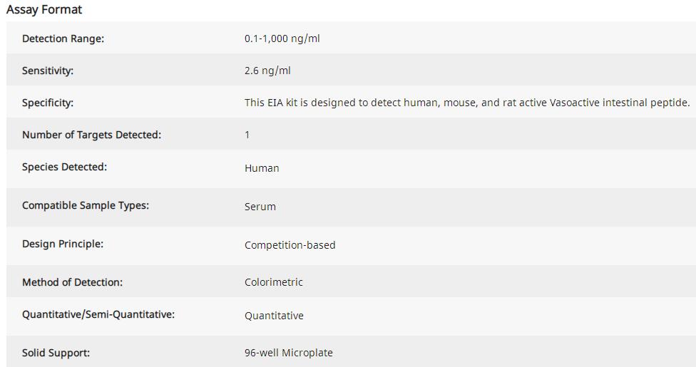696x367 pixels.
Task: Click the Number of Targets Detected label
Action: pos(91,135)
